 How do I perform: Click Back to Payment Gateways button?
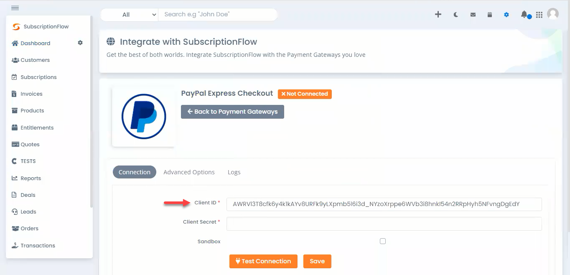(x=232, y=112)
